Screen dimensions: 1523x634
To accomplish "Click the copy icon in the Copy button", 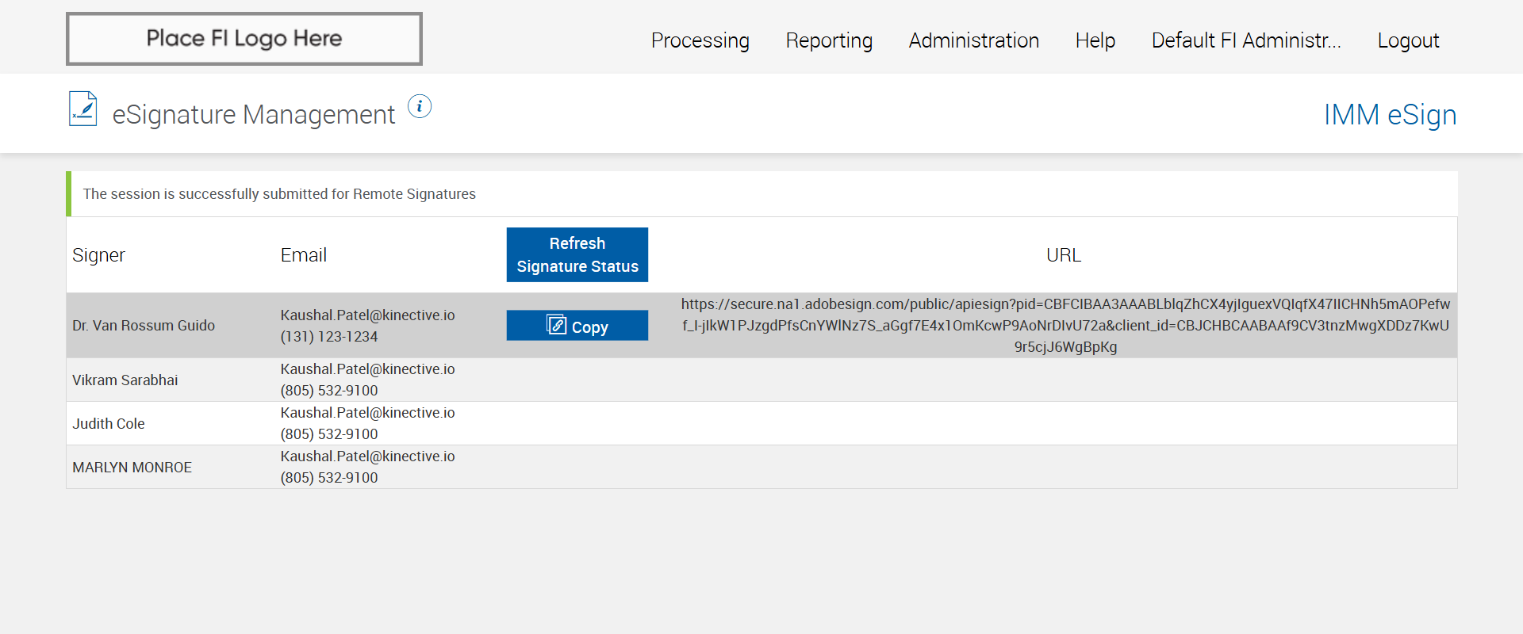I will [556, 325].
